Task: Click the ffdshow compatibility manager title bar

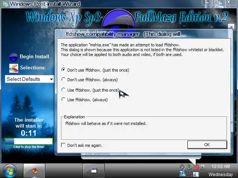Action: pos(144,34)
